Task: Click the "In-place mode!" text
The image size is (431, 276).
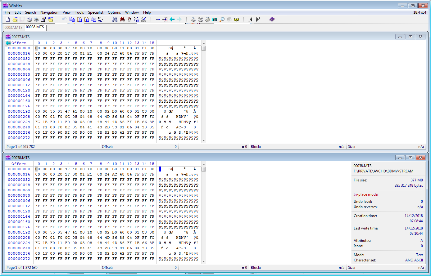Action: (x=366, y=194)
